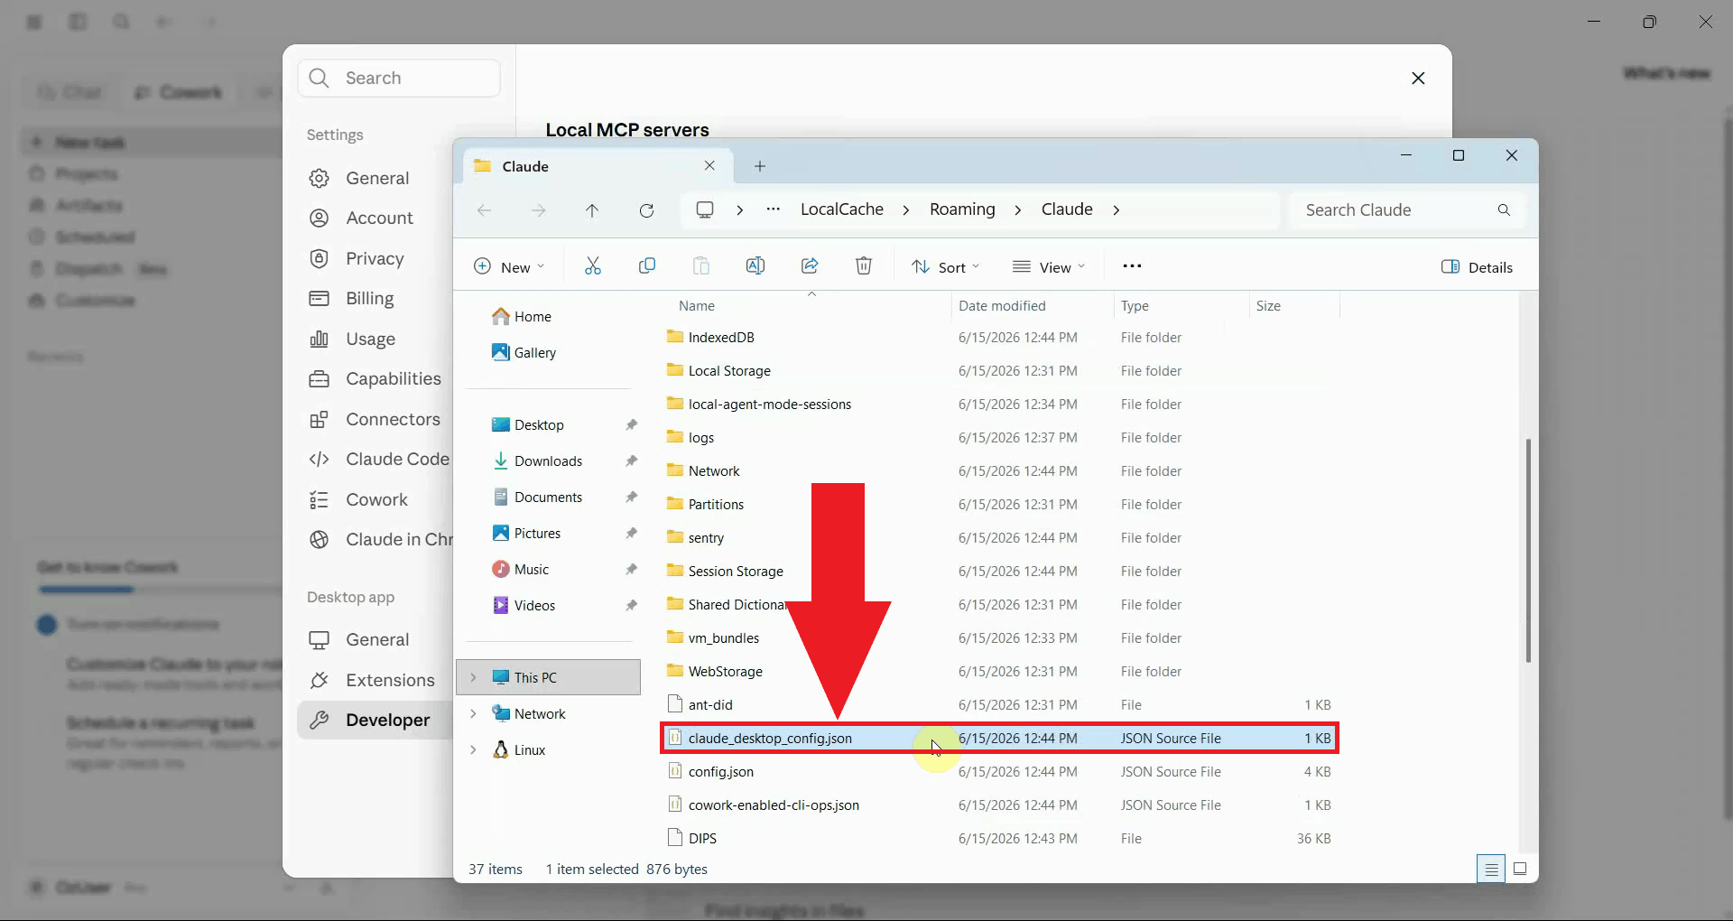Expand the Network tree node
Viewport: 1733px width, 921px height.
473,713
